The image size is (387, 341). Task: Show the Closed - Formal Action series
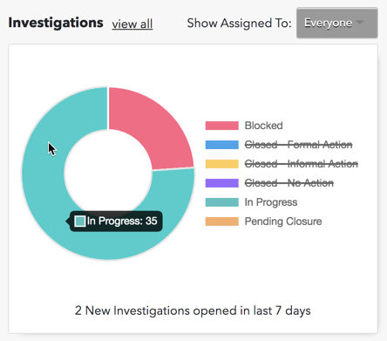pos(298,145)
